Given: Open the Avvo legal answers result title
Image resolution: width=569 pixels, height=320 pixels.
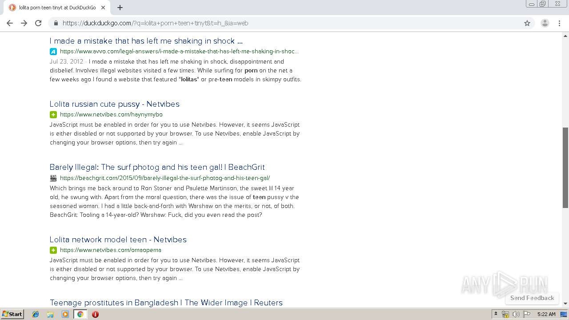Looking at the screenshot, I should click(146, 41).
